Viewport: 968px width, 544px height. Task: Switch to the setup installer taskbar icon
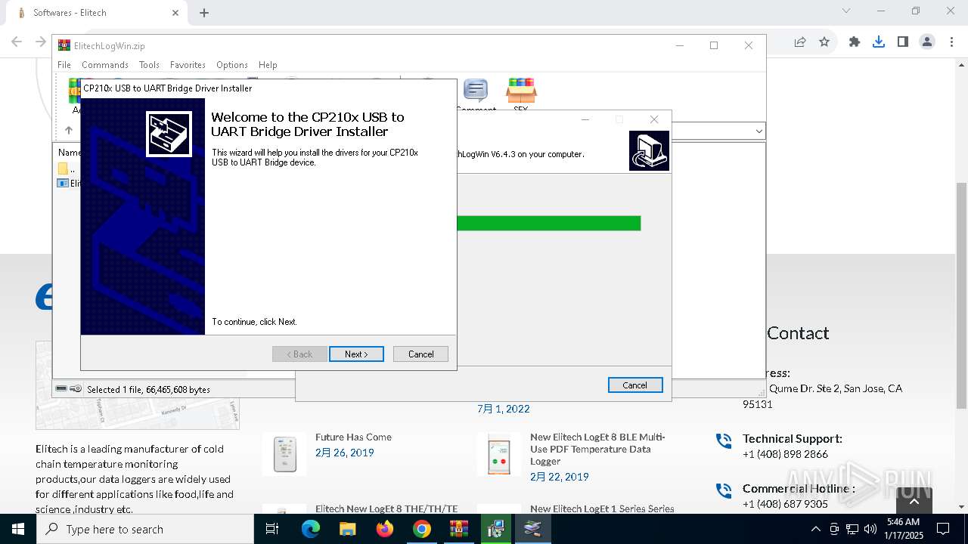pyautogui.click(x=496, y=529)
